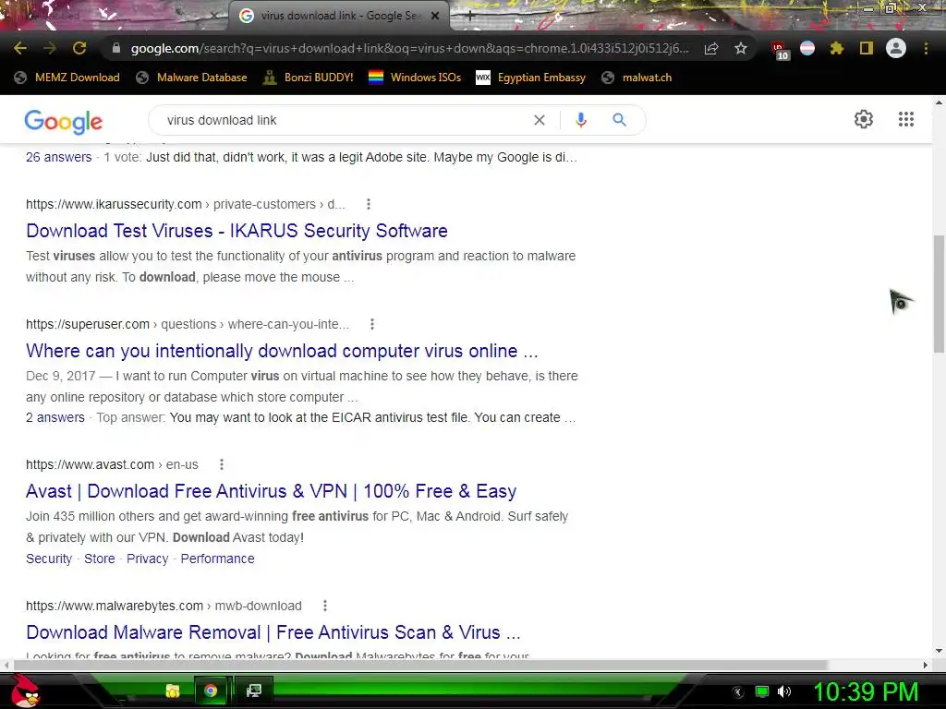Open the Angry Birds start button

point(25,691)
